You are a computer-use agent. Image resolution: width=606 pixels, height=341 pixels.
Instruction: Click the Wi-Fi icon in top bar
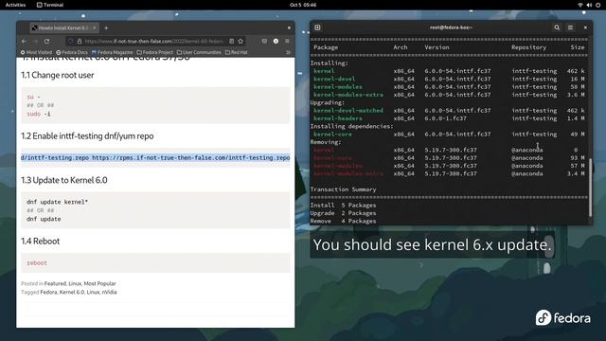pos(580,5)
